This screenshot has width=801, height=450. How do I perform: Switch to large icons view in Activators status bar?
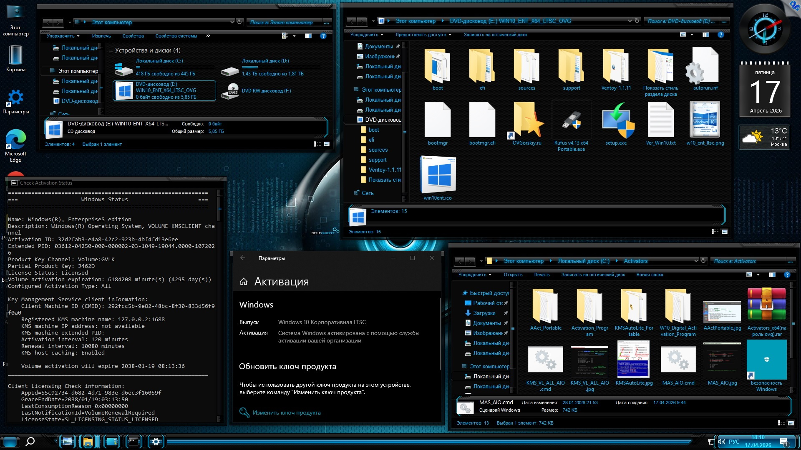(x=791, y=423)
